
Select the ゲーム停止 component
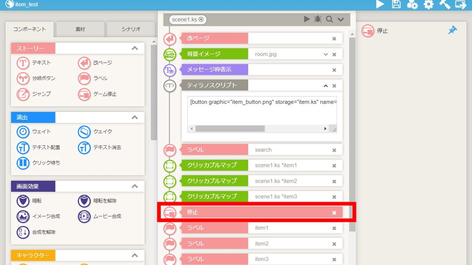(98, 94)
